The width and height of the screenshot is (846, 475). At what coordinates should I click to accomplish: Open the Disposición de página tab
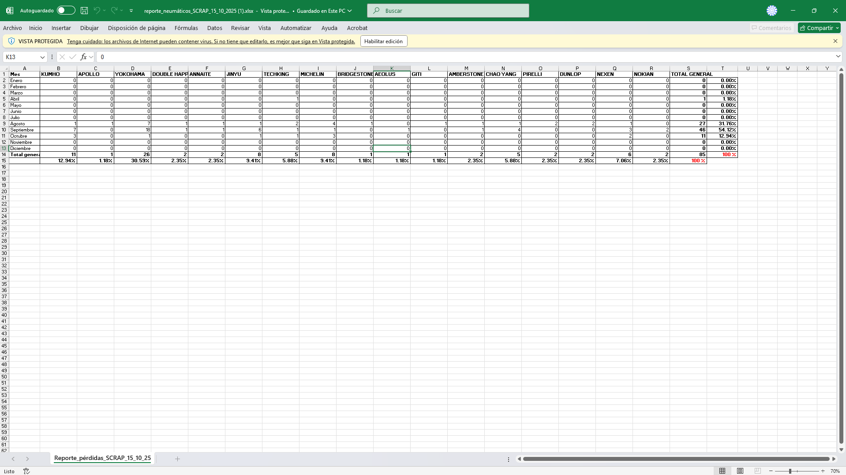pyautogui.click(x=136, y=28)
